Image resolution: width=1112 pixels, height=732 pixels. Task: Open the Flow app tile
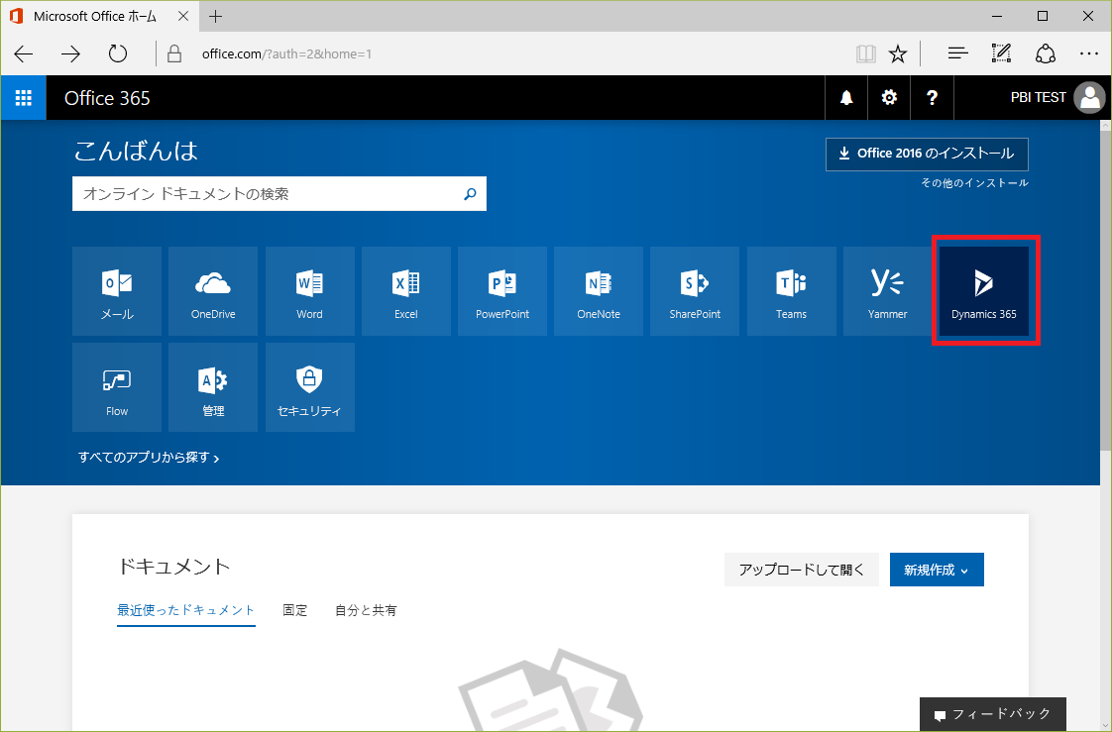(117, 387)
